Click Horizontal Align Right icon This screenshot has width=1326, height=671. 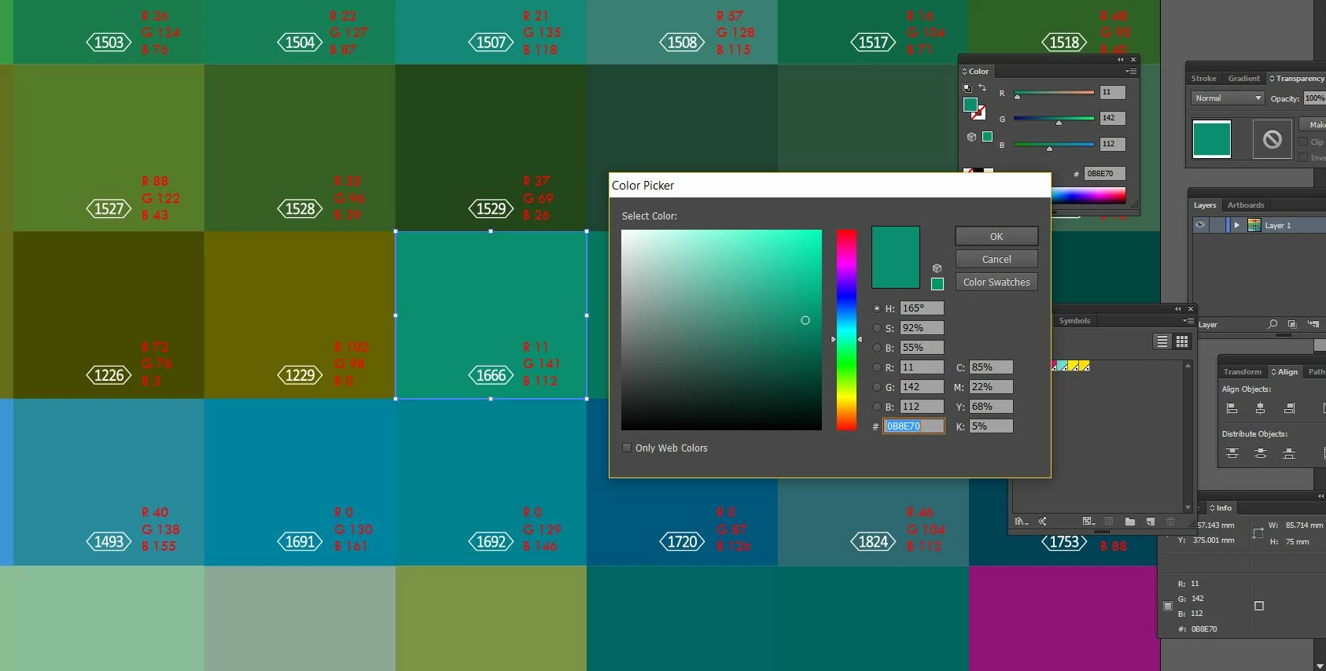point(1289,408)
